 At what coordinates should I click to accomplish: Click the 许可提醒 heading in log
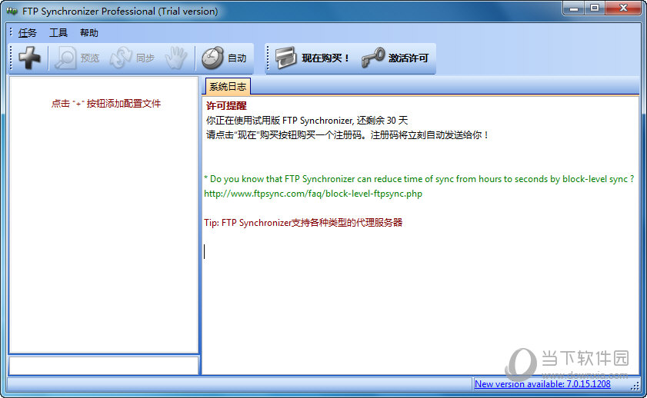(226, 106)
